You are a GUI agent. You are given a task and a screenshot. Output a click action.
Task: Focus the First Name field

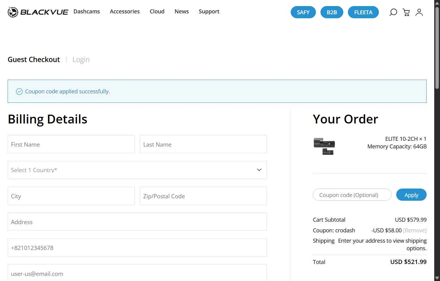click(x=71, y=144)
